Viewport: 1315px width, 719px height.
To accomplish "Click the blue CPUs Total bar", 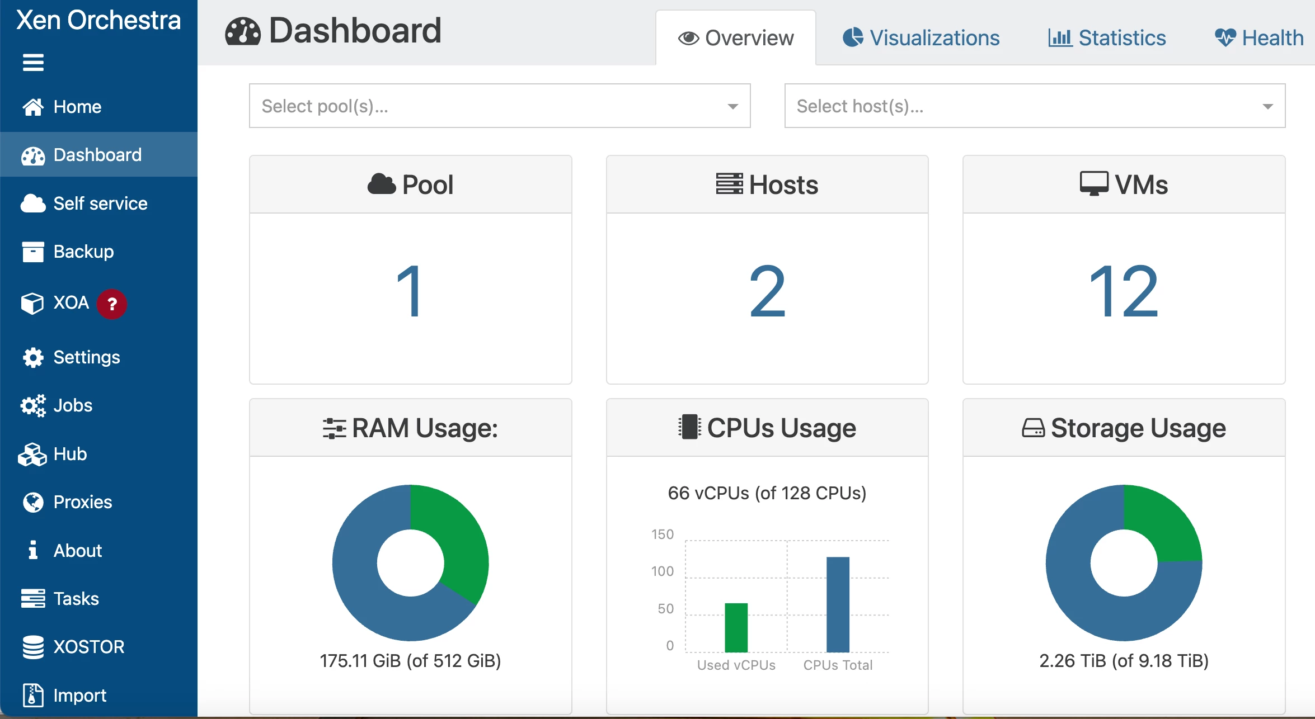I will coord(838,604).
